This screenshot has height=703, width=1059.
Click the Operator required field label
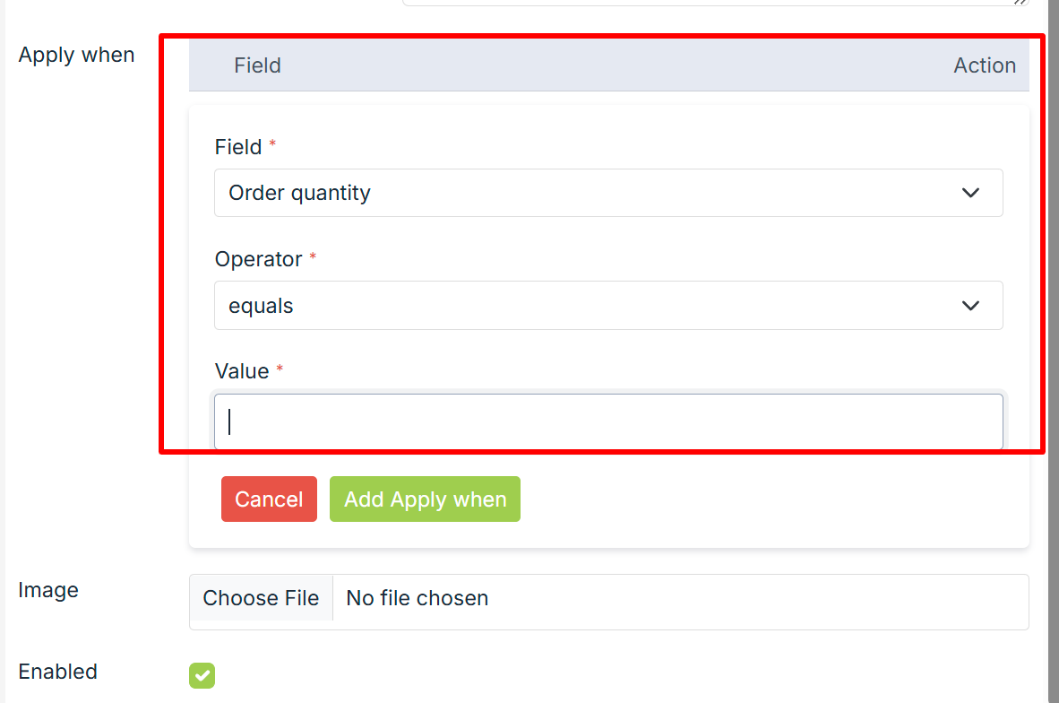point(259,259)
